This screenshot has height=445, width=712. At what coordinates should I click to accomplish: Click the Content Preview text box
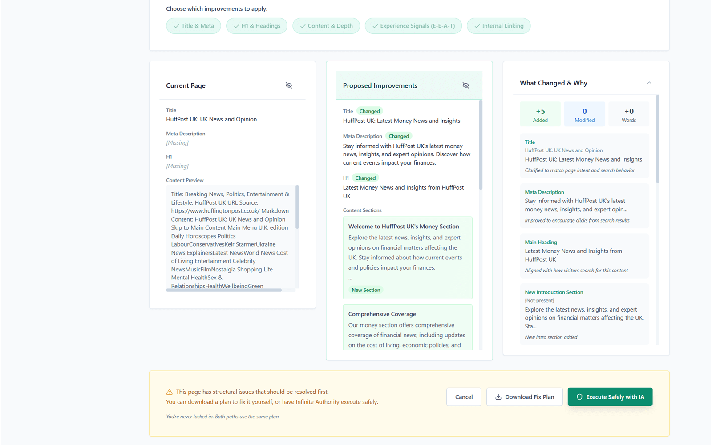pyautogui.click(x=231, y=237)
